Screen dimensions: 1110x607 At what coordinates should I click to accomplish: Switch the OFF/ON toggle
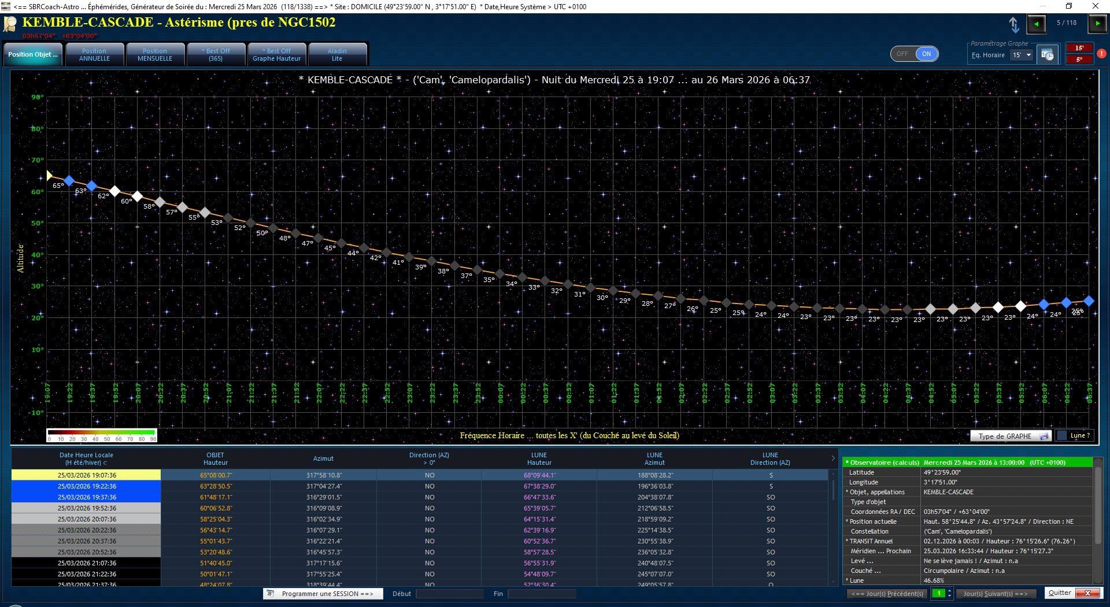[x=914, y=54]
